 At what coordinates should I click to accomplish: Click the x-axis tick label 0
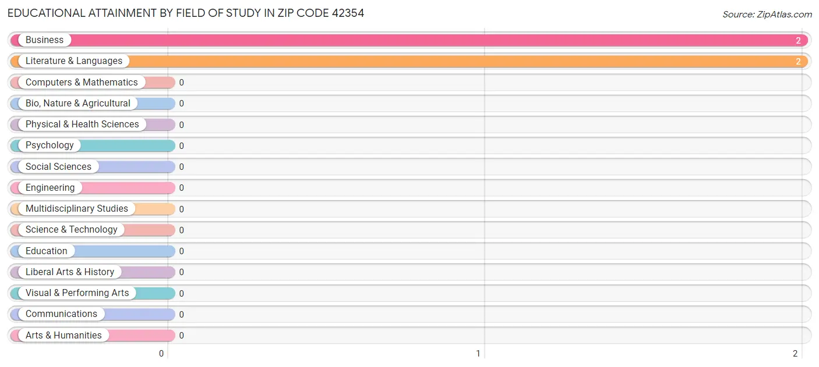pos(162,354)
